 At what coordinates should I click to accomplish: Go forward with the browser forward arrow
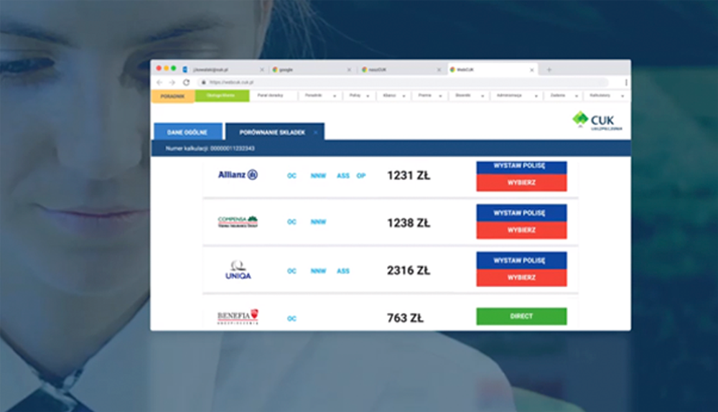[x=172, y=83]
